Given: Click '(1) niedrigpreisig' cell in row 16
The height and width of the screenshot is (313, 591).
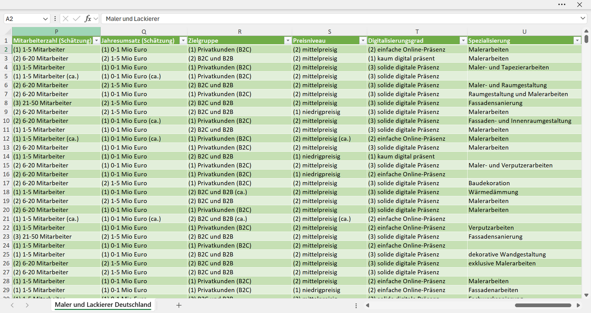Looking at the screenshot, I should (330, 174).
